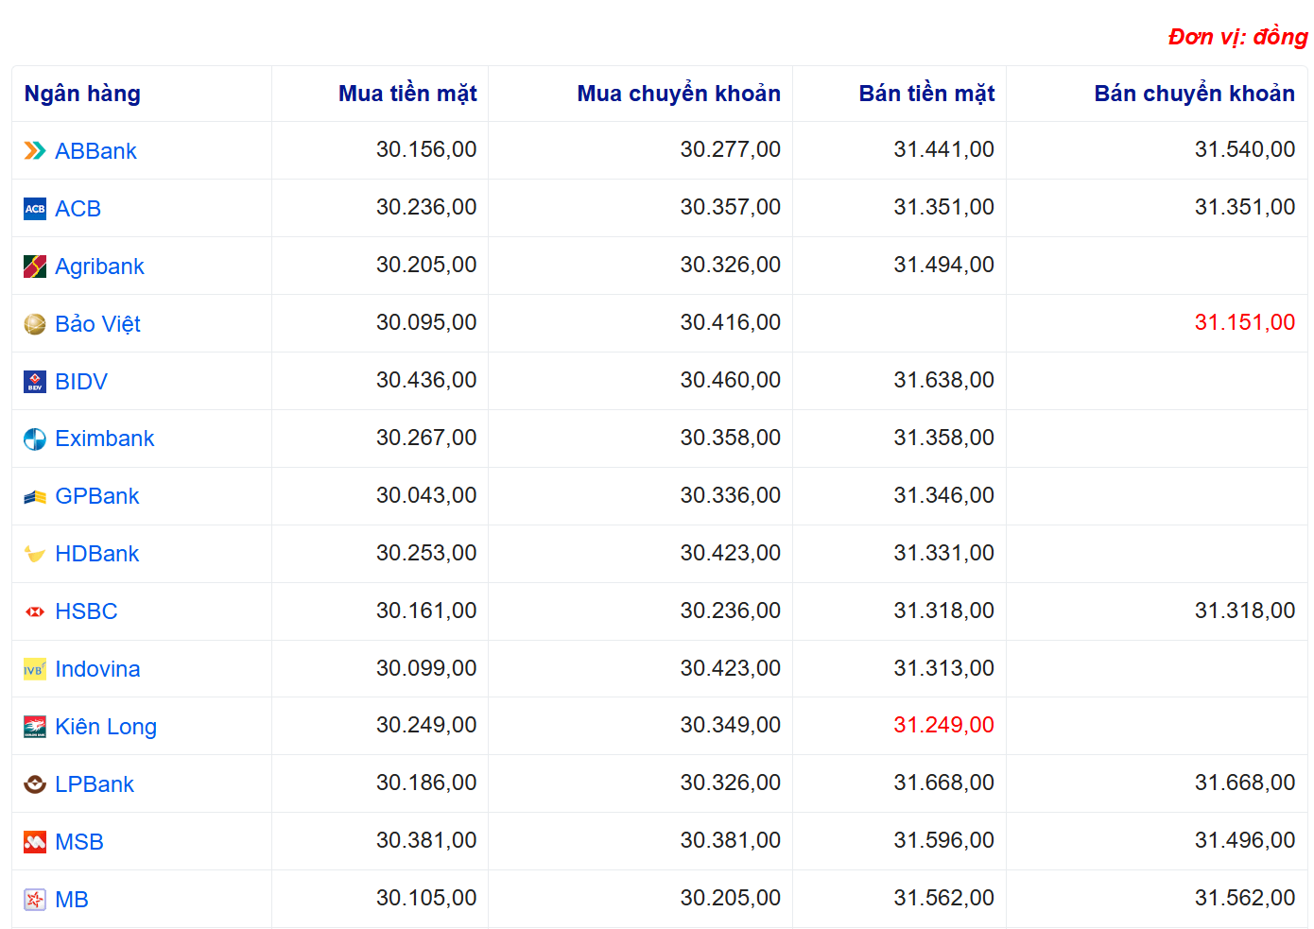
Task: Click the Bán chuyển khoản column header
Action: 1194,94
